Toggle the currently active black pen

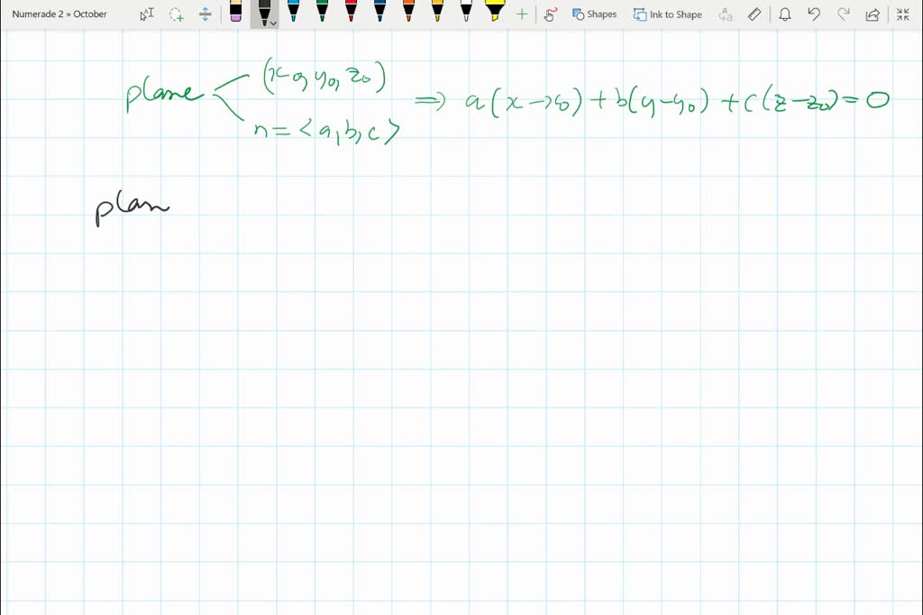(262, 13)
